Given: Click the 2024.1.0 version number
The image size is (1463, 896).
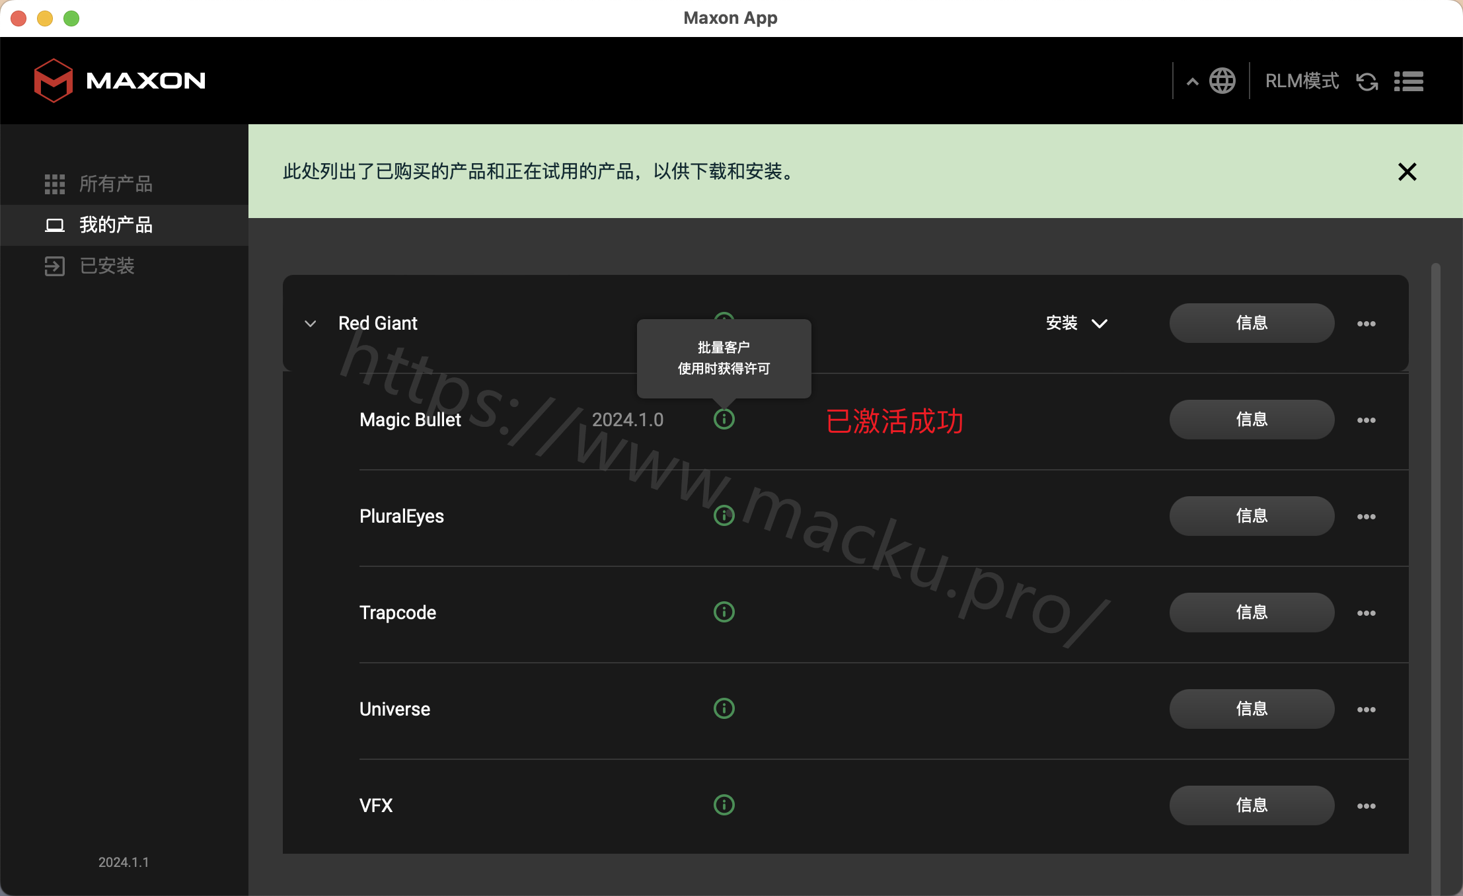Looking at the screenshot, I should tap(628, 420).
